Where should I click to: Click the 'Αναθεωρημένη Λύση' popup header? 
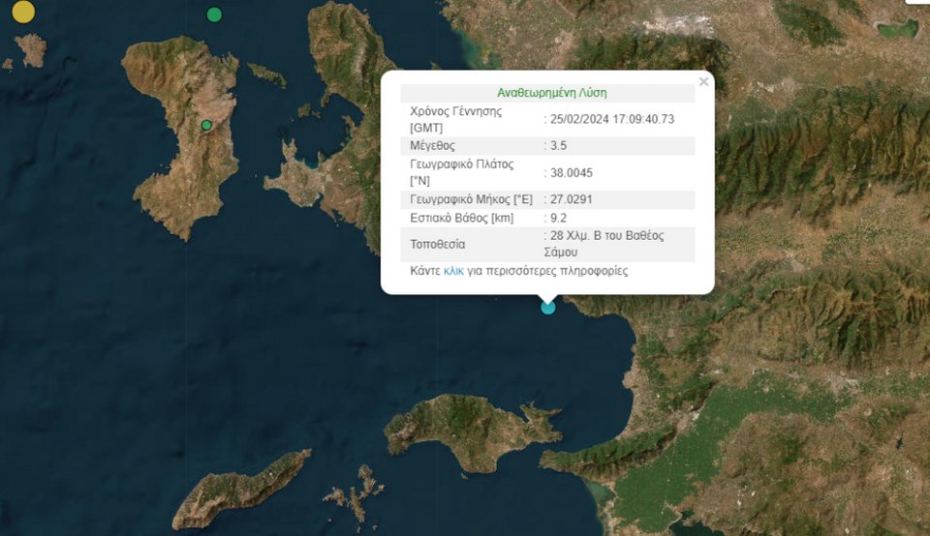[x=551, y=93]
